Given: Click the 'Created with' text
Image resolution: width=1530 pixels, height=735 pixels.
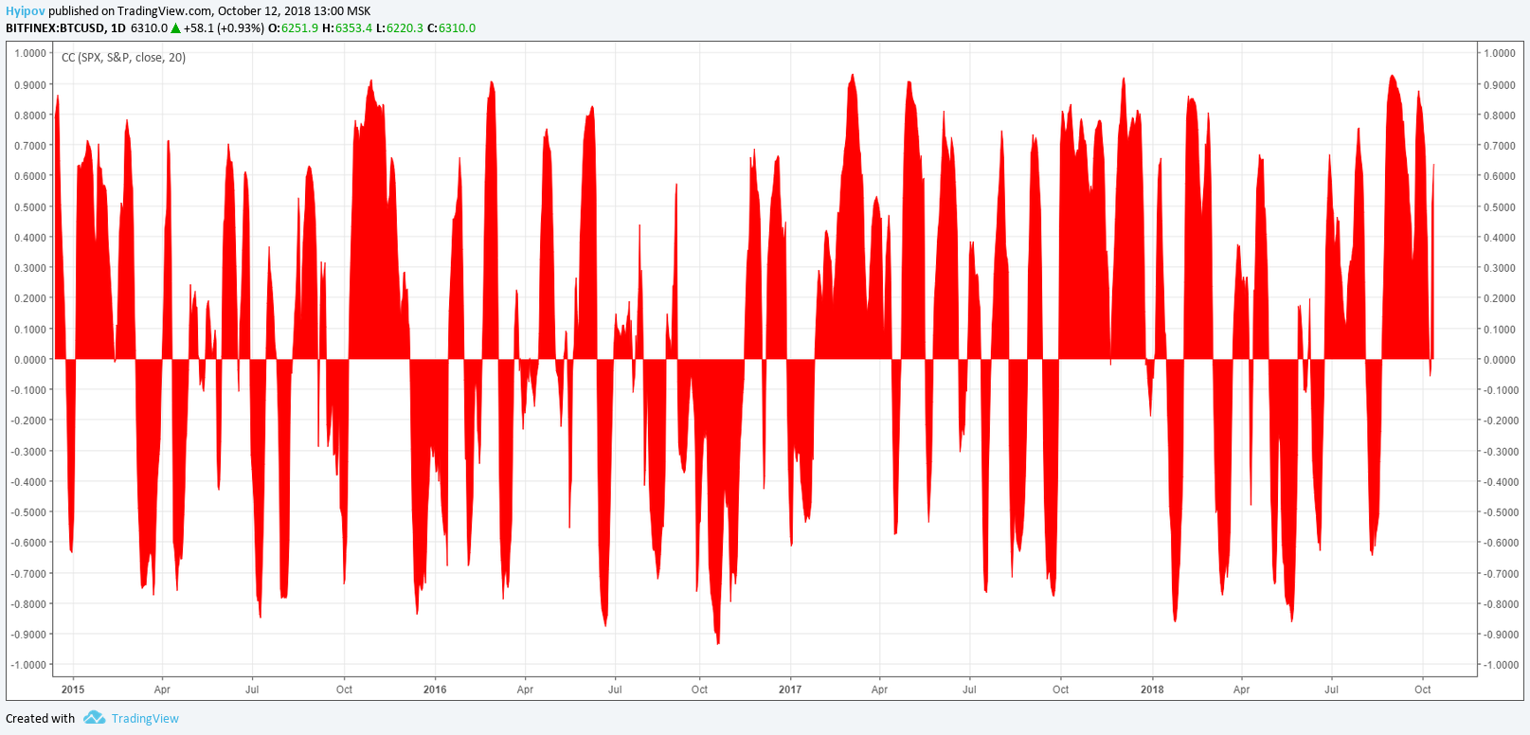Looking at the screenshot, I should click(x=40, y=719).
